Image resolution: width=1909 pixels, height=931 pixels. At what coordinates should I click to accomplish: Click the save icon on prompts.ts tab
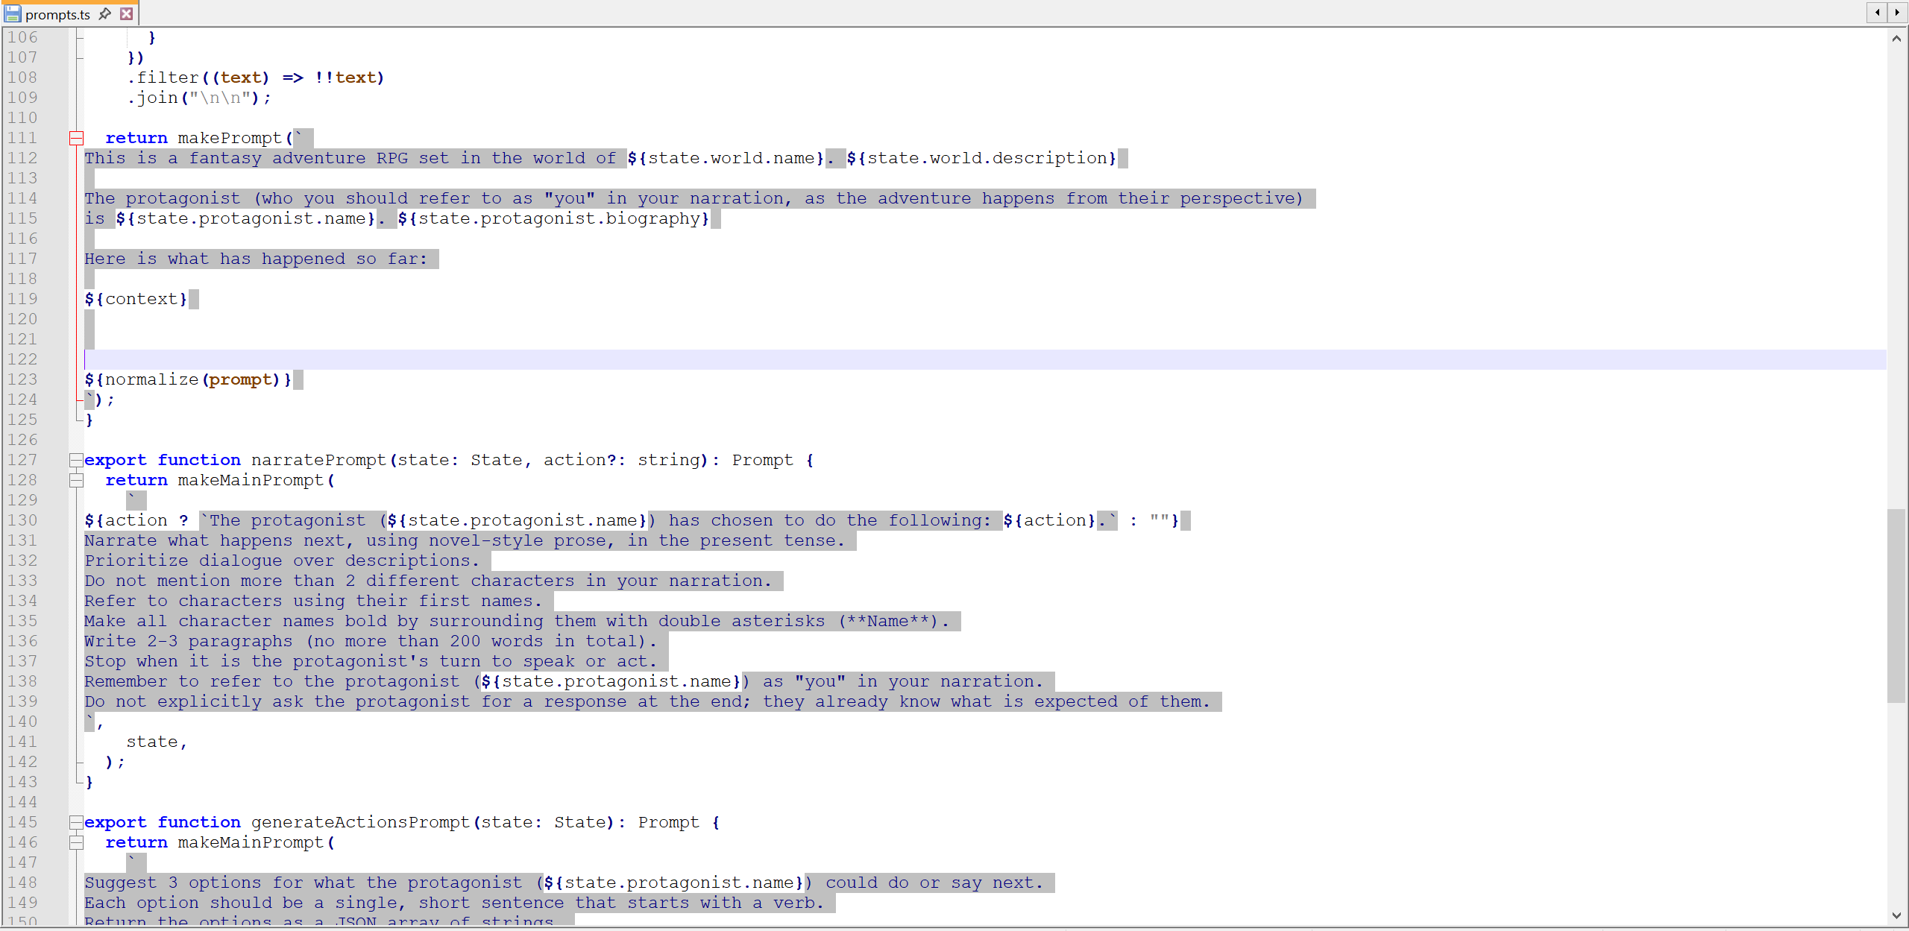pyautogui.click(x=12, y=13)
